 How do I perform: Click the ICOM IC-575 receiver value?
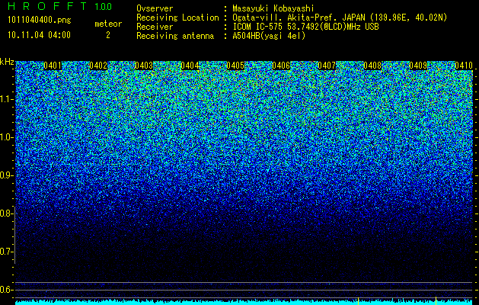point(305,27)
